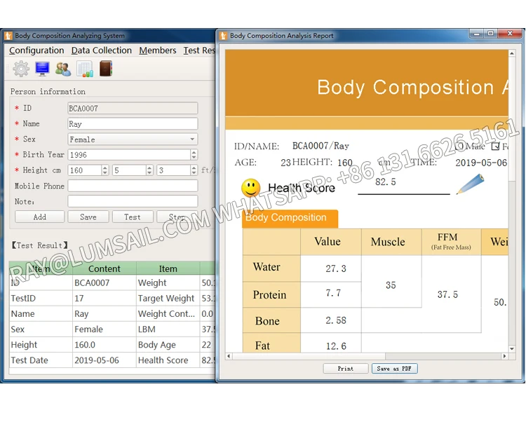This screenshot has width=526, height=422.
Task: Click the yellow smiley face icon
Action: pos(250,188)
